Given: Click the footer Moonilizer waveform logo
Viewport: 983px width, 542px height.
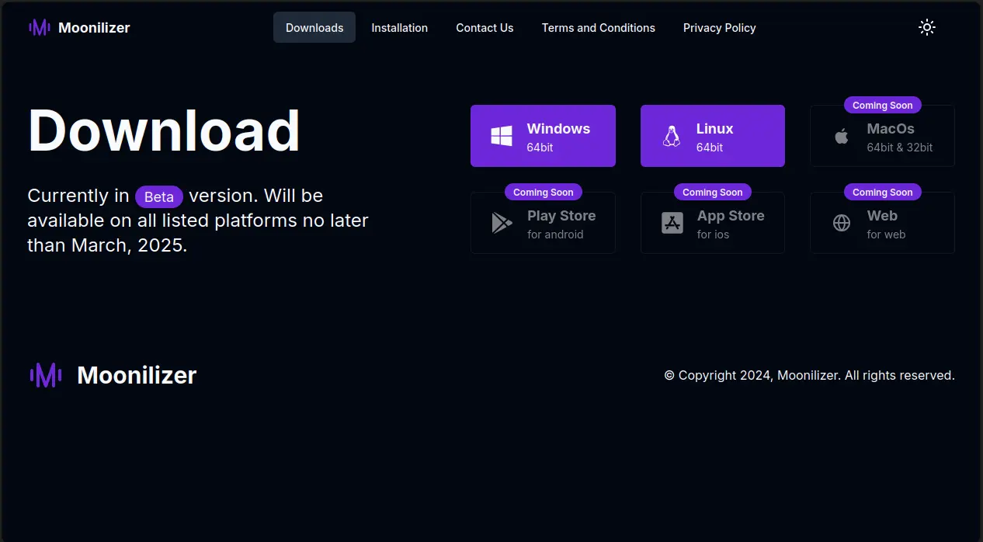Looking at the screenshot, I should 46,375.
